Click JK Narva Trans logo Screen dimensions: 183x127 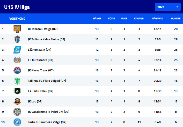click(x=17, y=70)
